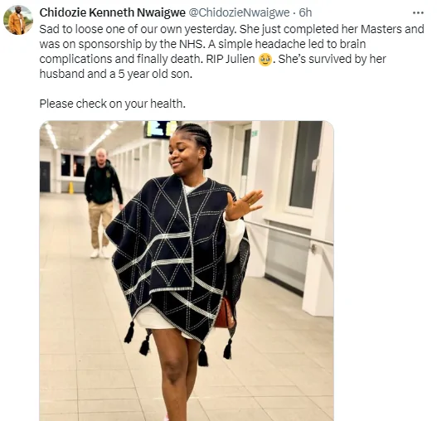Open the attached corridor photo
437x421 pixels.
click(187, 270)
